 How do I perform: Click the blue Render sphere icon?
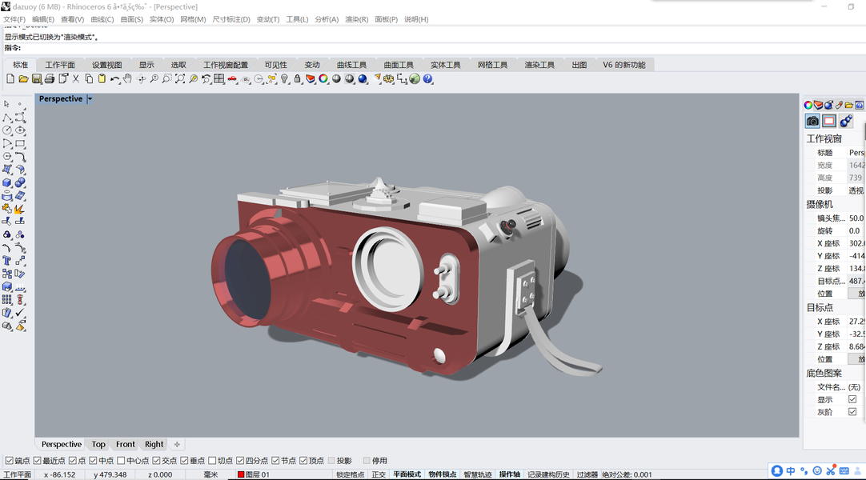click(363, 79)
